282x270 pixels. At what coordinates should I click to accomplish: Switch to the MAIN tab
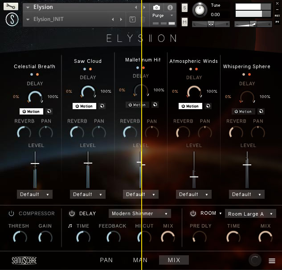(x=140, y=260)
